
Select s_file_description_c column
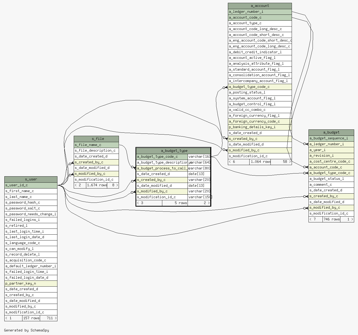click(96, 151)
